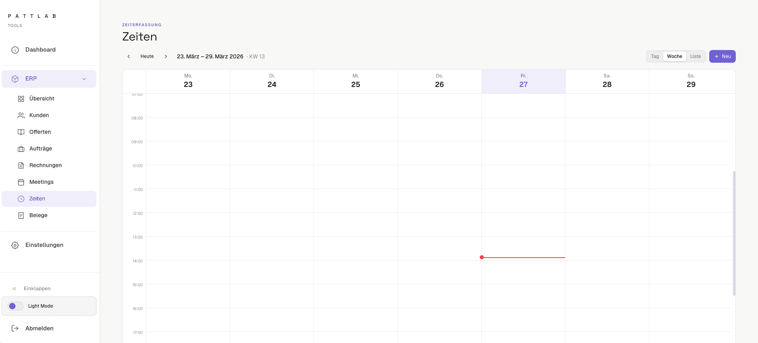
Task: Click the Neu button
Action: coord(722,56)
